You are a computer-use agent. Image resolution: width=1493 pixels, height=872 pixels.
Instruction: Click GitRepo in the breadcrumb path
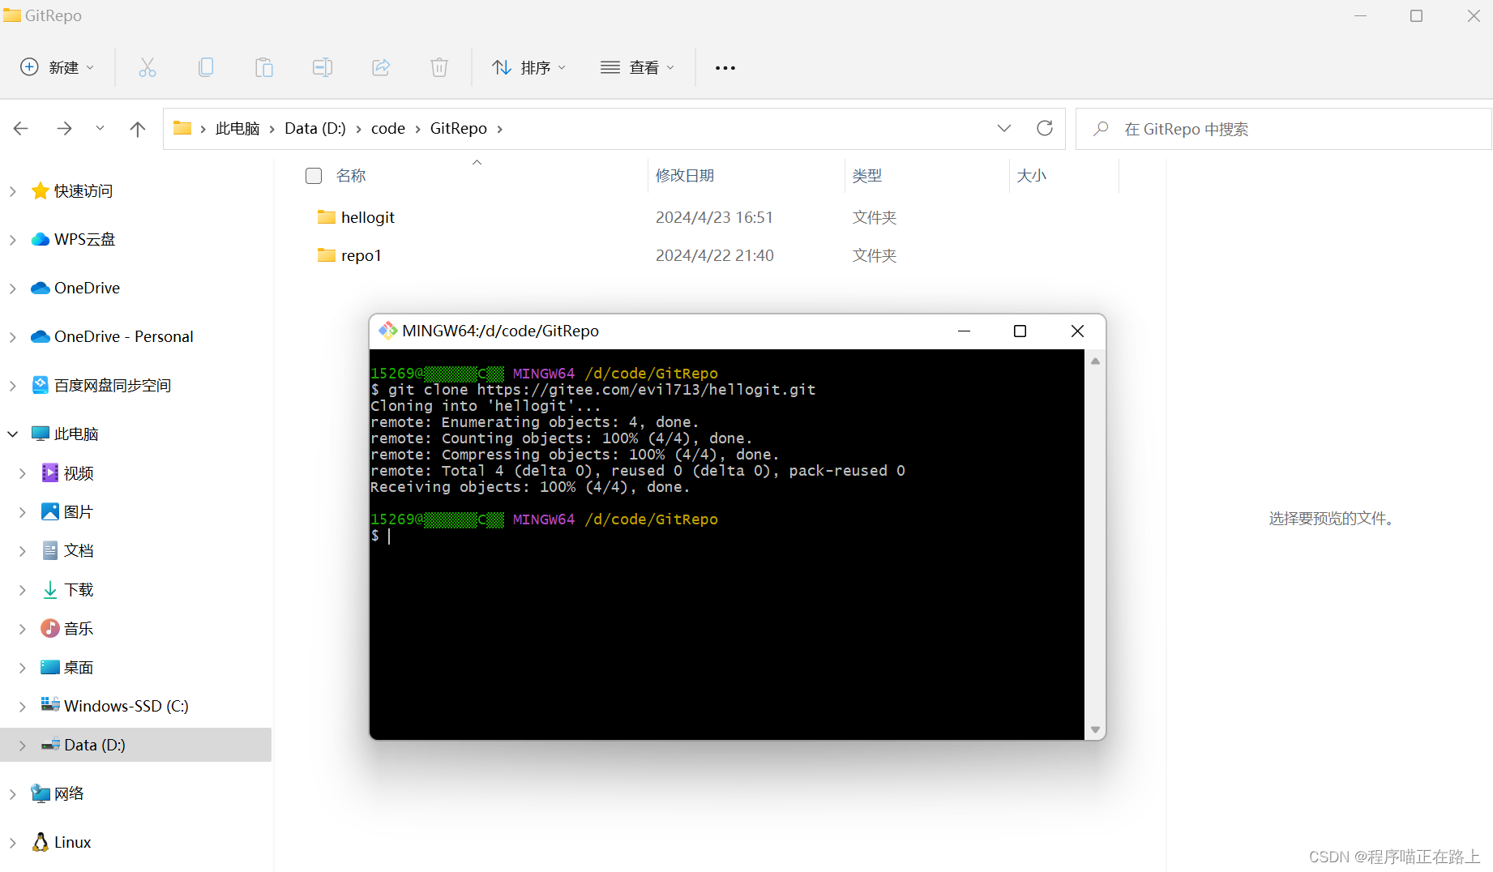[x=459, y=129]
